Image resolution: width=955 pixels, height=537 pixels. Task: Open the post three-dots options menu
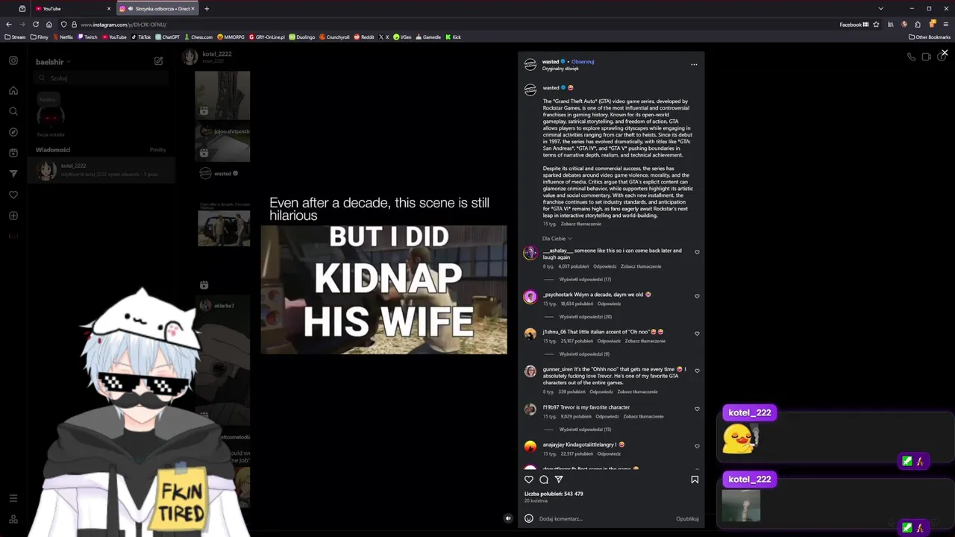(694, 64)
